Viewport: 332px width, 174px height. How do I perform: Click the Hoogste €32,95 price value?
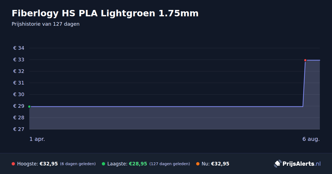49,164
